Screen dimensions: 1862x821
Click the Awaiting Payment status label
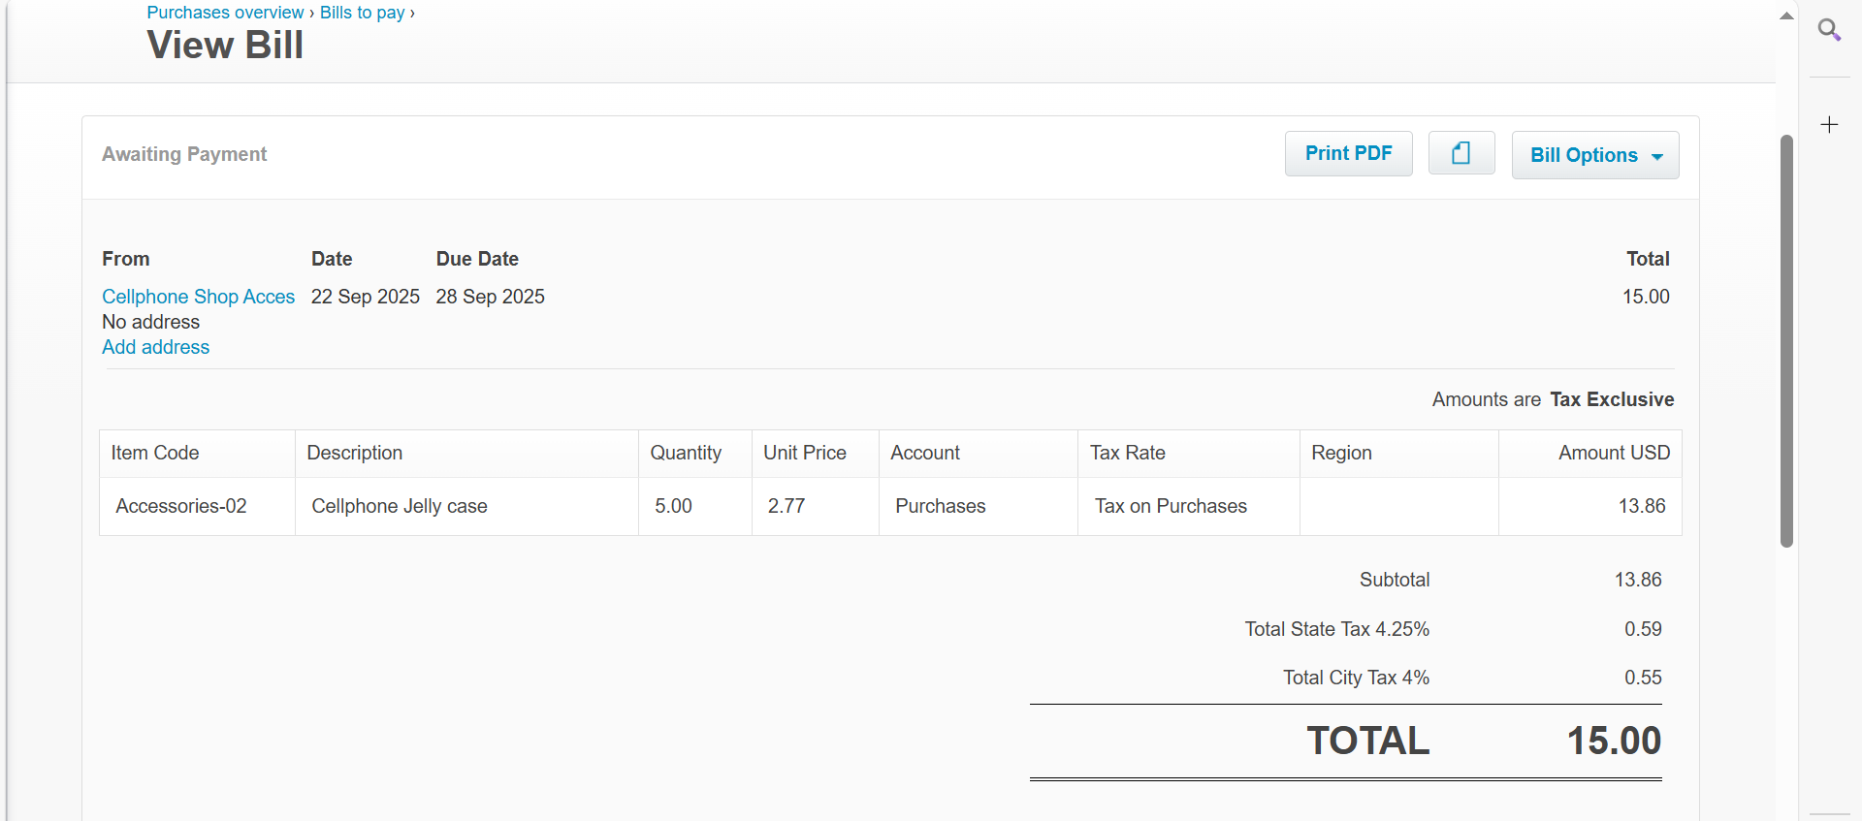[184, 154]
